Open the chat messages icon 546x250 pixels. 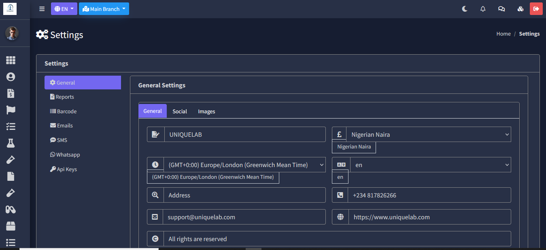coord(501,9)
